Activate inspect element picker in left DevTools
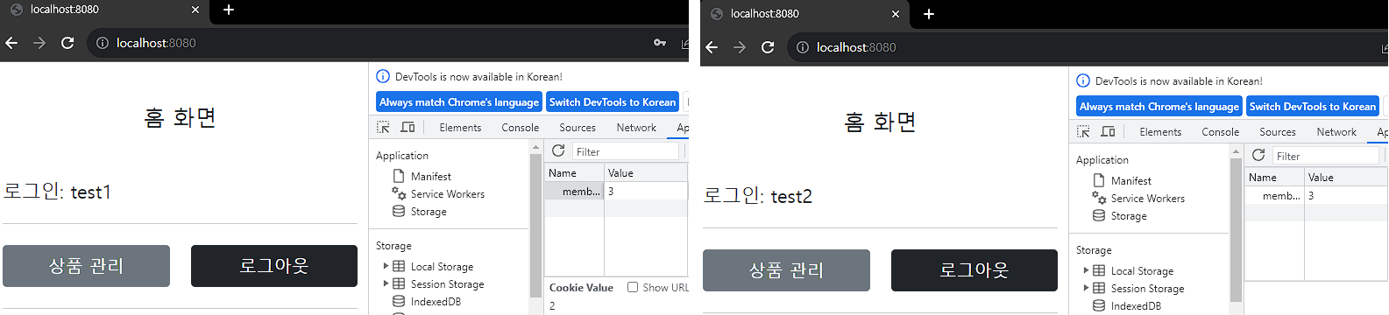 383,128
